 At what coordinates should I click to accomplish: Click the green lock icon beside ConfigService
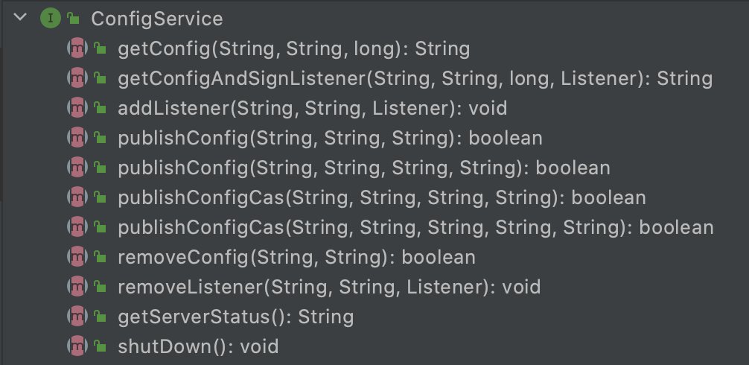point(72,19)
